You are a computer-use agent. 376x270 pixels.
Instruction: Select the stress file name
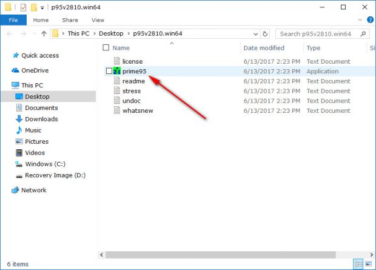click(132, 91)
